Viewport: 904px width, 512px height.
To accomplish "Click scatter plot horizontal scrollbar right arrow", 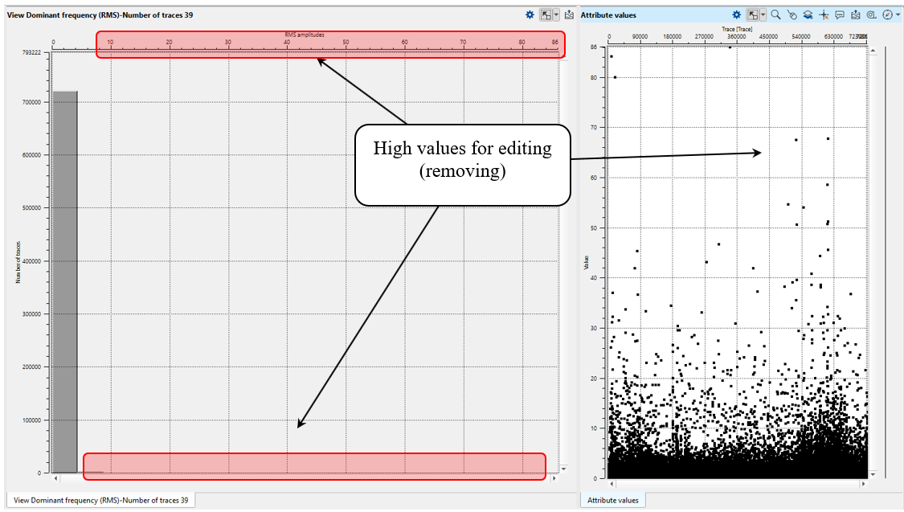I will tap(864, 485).
